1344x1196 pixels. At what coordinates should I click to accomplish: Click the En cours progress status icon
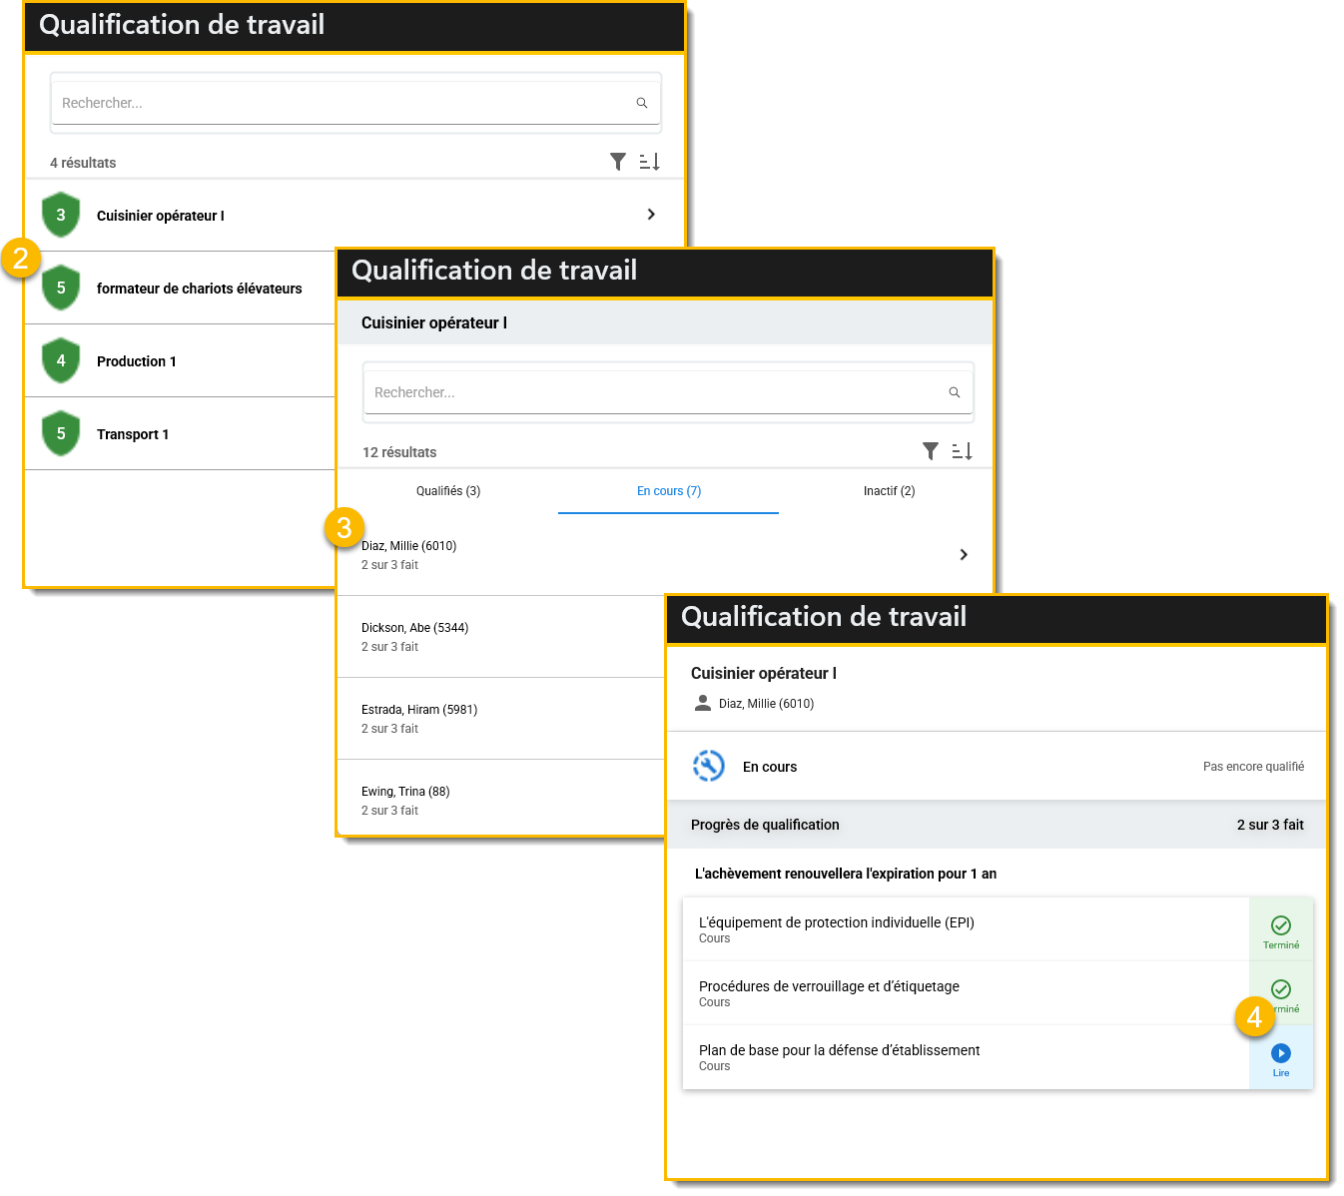pos(708,766)
